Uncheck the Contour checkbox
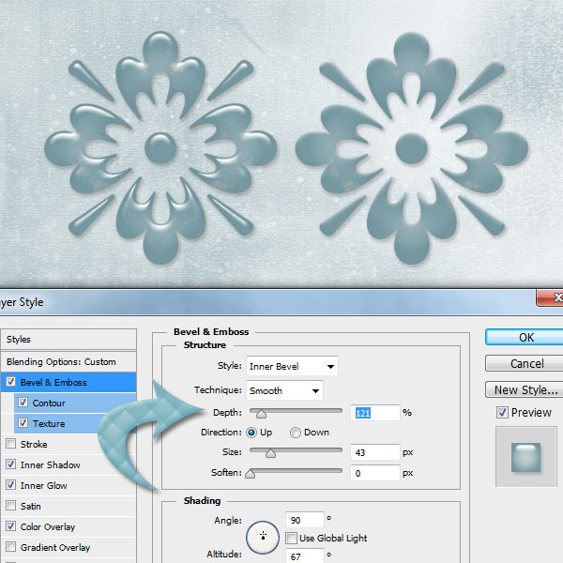The image size is (563, 563). [23, 403]
